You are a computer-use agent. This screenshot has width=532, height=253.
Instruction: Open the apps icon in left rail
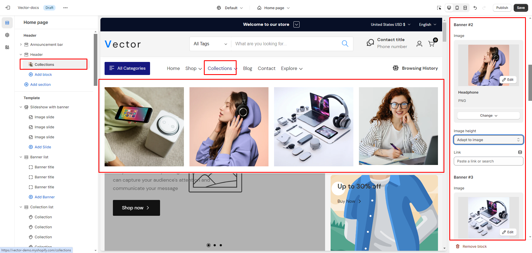pos(7,47)
